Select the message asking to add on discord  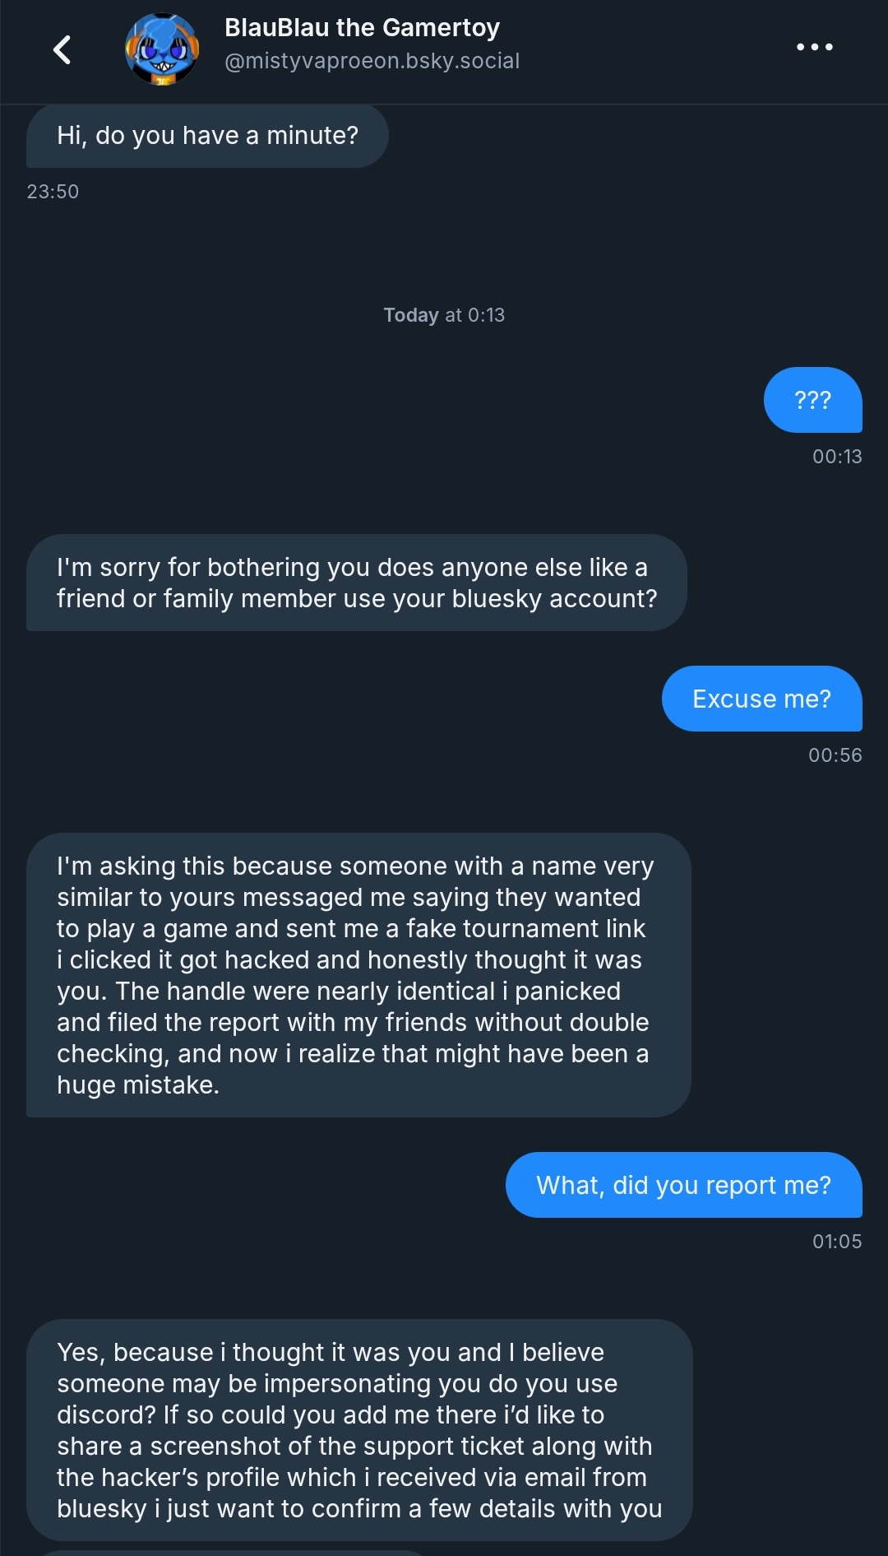point(359,1430)
